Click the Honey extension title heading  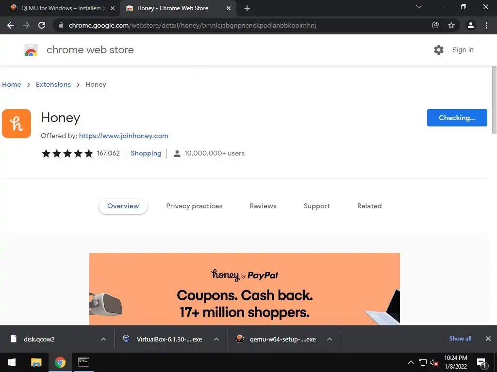[61, 118]
